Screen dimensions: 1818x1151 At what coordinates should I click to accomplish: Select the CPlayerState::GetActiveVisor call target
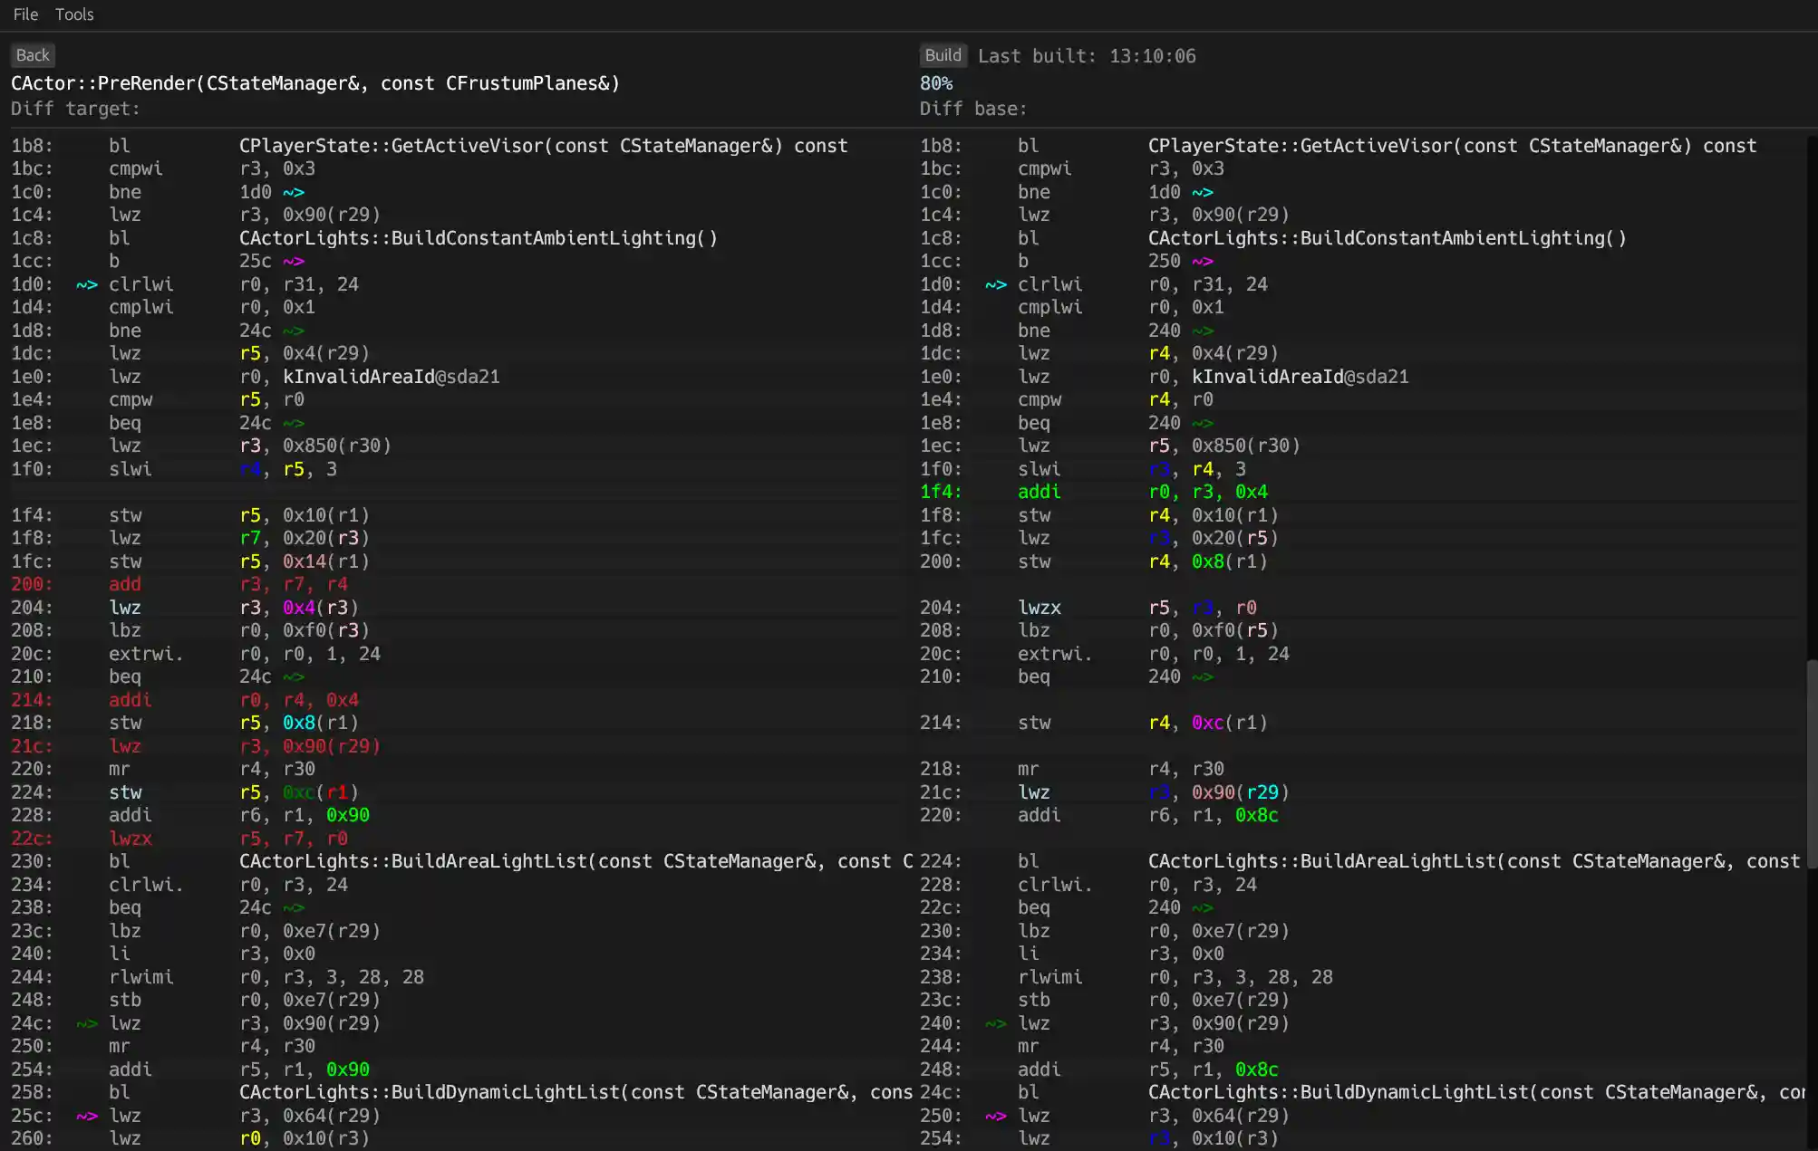pos(542,145)
